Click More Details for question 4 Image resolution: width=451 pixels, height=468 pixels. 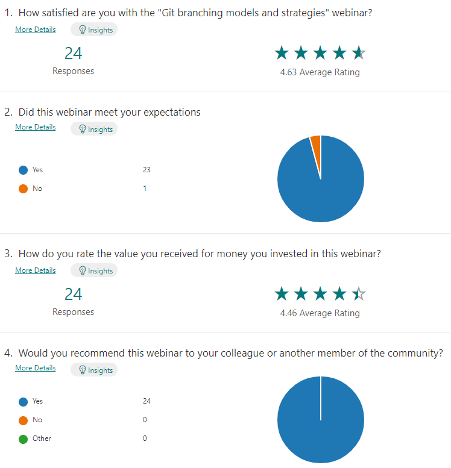(35, 368)
